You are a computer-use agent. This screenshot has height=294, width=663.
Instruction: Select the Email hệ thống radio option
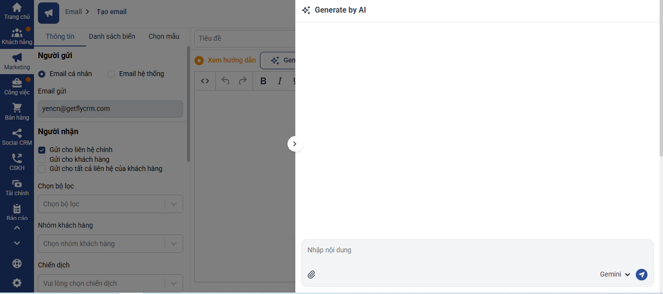pos(111,74)
